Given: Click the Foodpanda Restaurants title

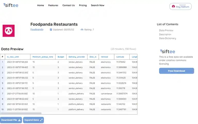Looking at the screenshot, I should (54, 24).
